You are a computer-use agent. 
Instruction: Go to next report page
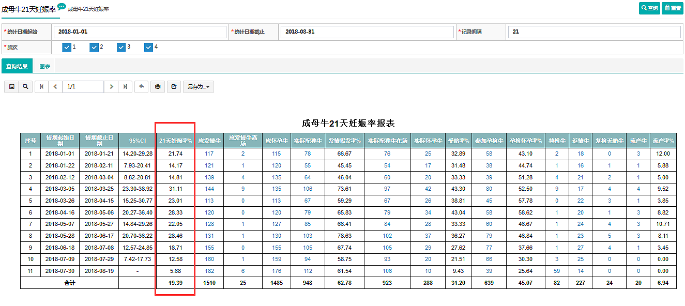tap(111, 87)
